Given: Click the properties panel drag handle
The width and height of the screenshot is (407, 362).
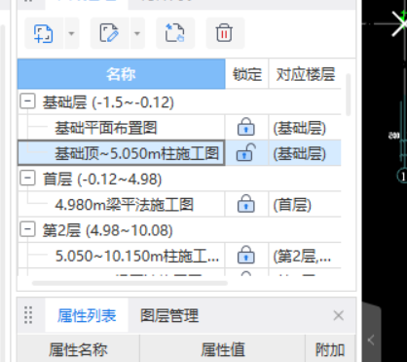Looking at the screenshot, I should pos(28,315).
